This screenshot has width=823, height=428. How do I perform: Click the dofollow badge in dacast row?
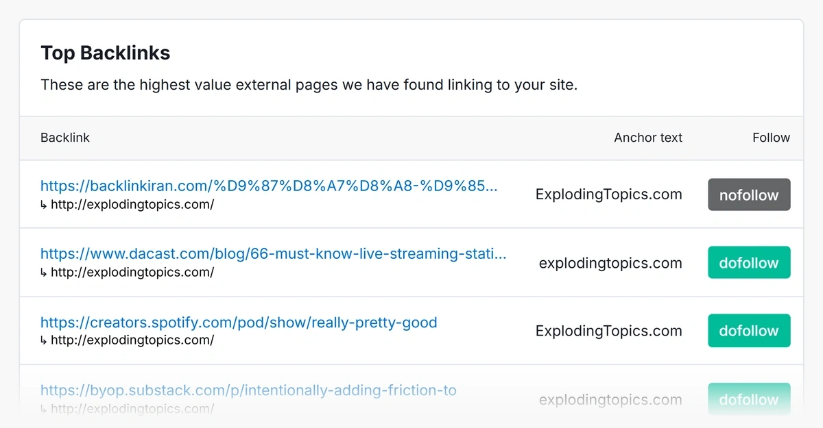pos(749,262)
